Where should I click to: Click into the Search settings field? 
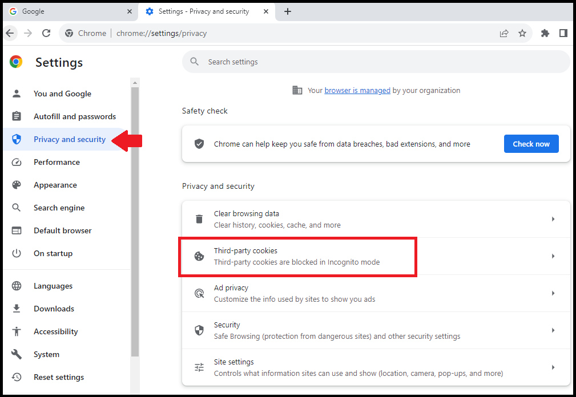coord(377,62)
